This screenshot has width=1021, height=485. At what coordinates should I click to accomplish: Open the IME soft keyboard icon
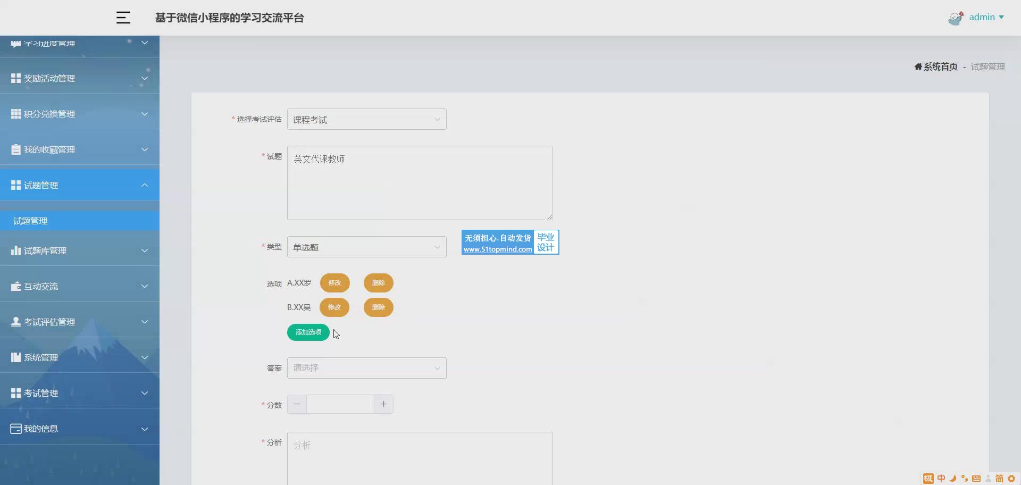976,479
